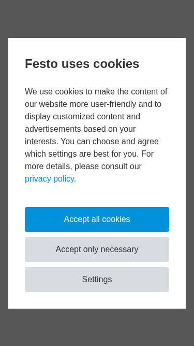Click the Accept all cookies button
The width and height of the screenshot is (194, 346).
coord(97,219)
